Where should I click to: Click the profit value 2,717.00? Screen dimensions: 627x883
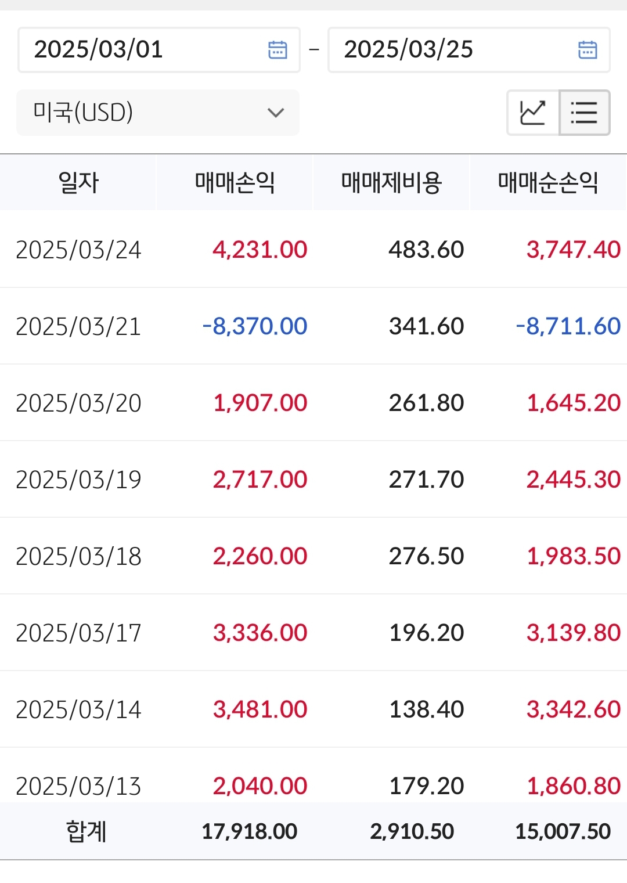(260, 480)
